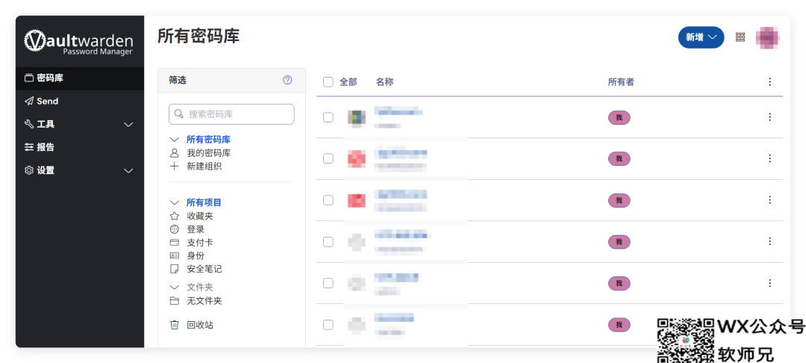Collapse the 所有密码库 chevron
The height and width of the screenshot is (363, 806).
coord(175,140)
